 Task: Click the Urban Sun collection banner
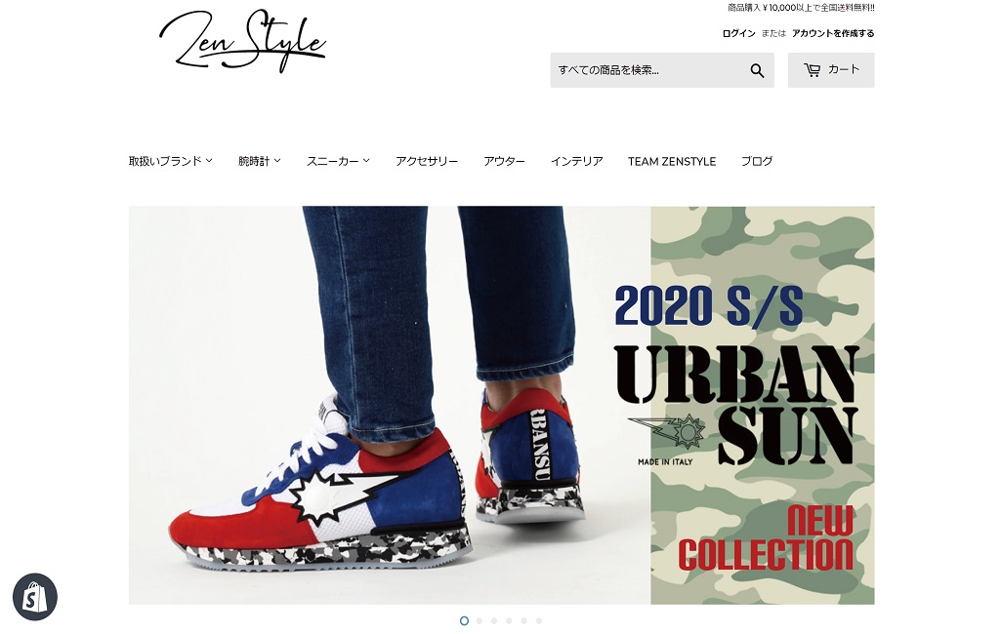(x=501, y=405)
